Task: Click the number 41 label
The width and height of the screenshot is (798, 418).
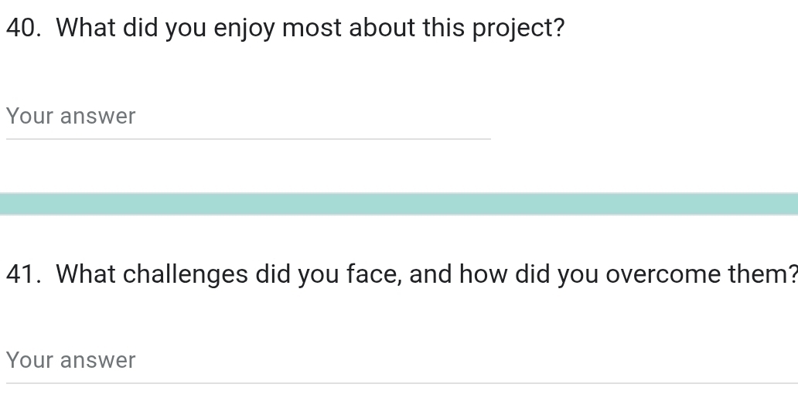Action: (22, 274)
